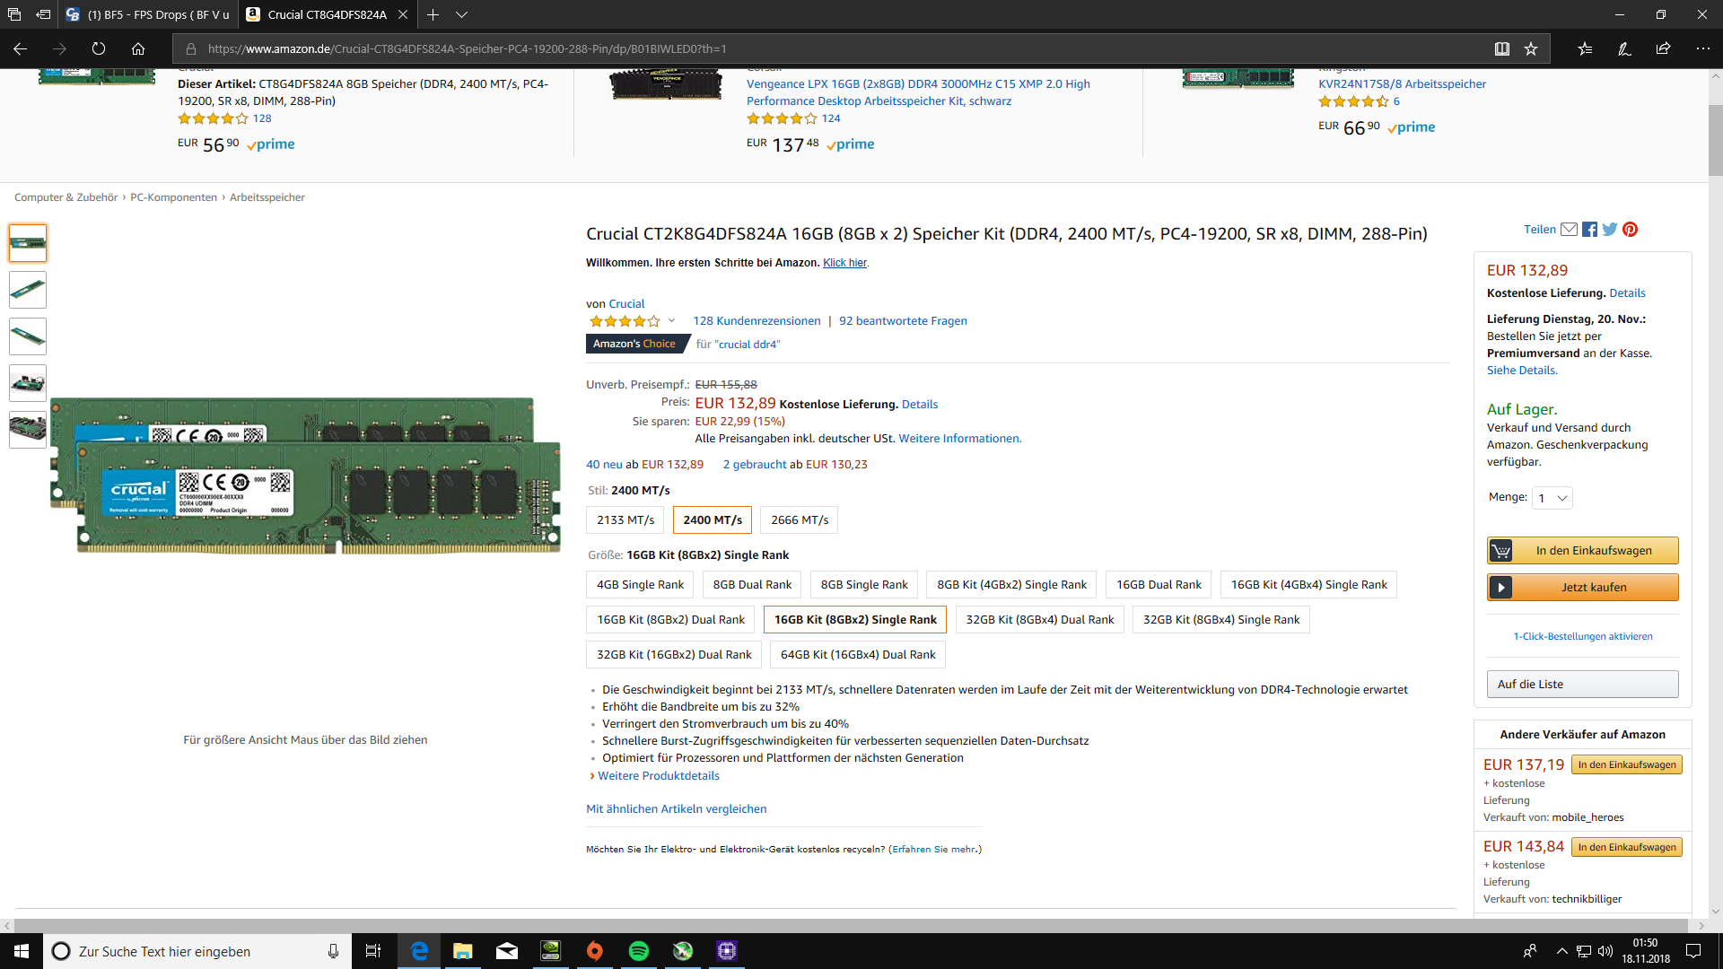Expand star rating breakdown arrow
The width and height of the screenshot is (1723, 969).
[x=671, y=320]
